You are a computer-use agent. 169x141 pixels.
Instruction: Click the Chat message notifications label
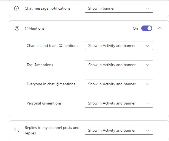tap(48, 8)
